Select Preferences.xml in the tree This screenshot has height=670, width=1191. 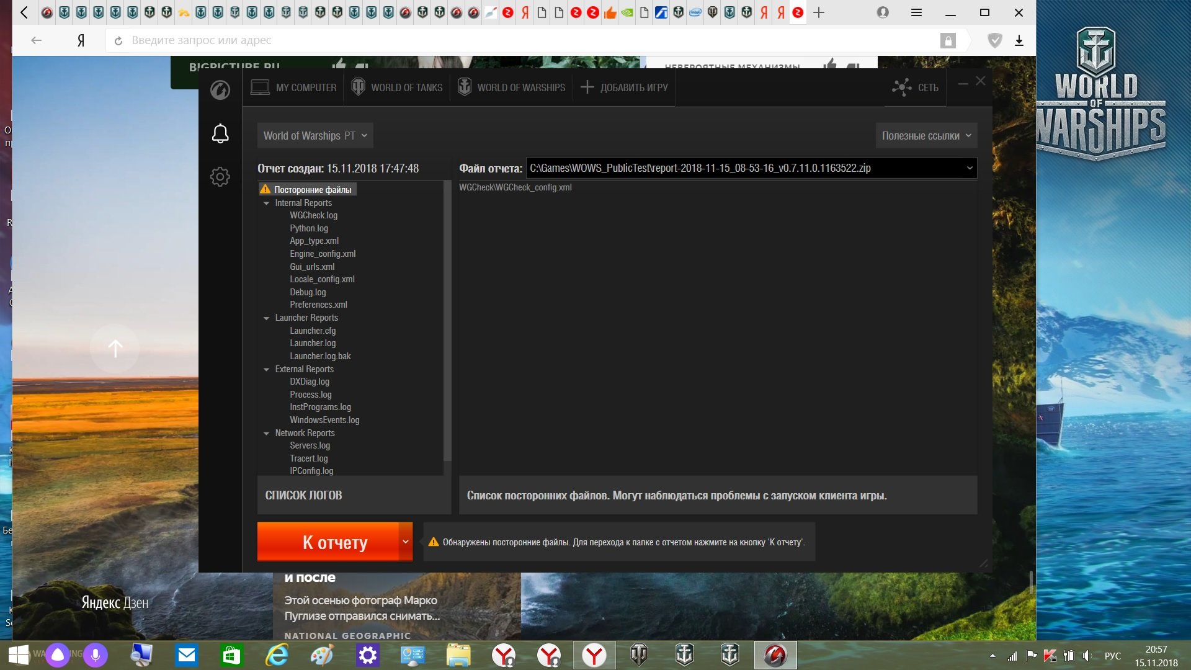[x=318, y=305]
